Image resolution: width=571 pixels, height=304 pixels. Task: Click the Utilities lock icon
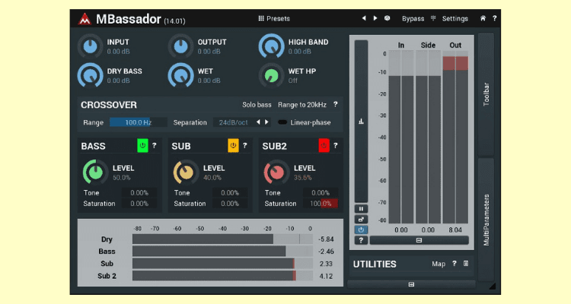pyautogui.click(x=466, y=264)
